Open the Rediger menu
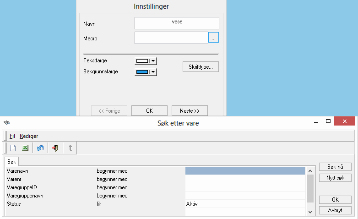Viewport: 358px width, 219px height. [29, 136]
